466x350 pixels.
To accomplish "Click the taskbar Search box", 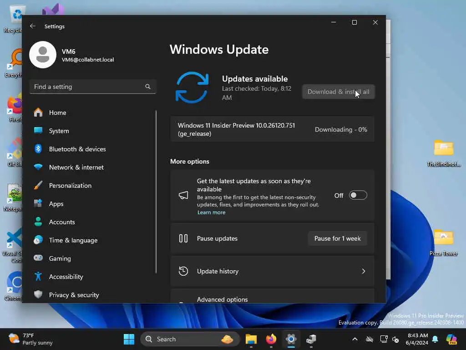I will pos(190,339).
